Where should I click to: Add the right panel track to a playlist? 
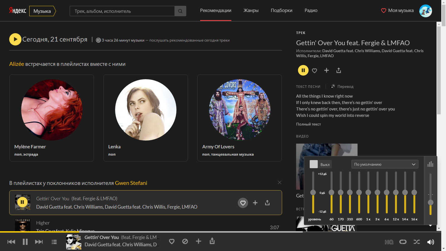tap(326, 70)
